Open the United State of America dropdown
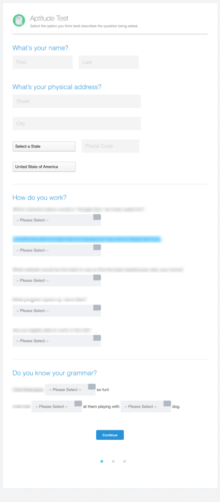This screenshot has height=502, width=220. [x=44, y=167]
